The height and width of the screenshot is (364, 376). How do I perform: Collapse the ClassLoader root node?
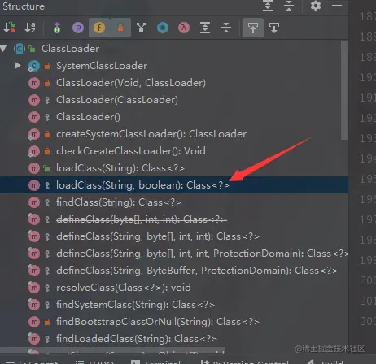pos(3,49)
